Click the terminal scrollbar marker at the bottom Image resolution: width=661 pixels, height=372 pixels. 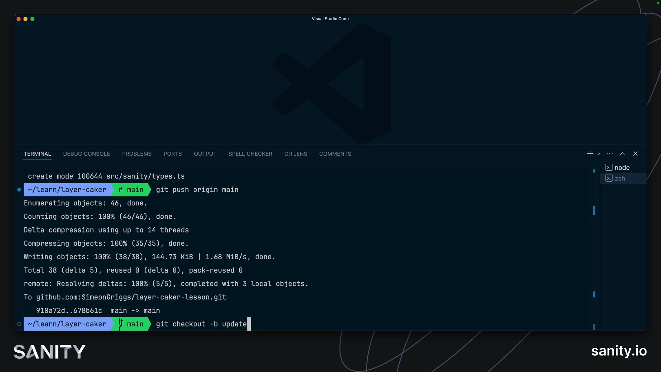click(594, 327)
